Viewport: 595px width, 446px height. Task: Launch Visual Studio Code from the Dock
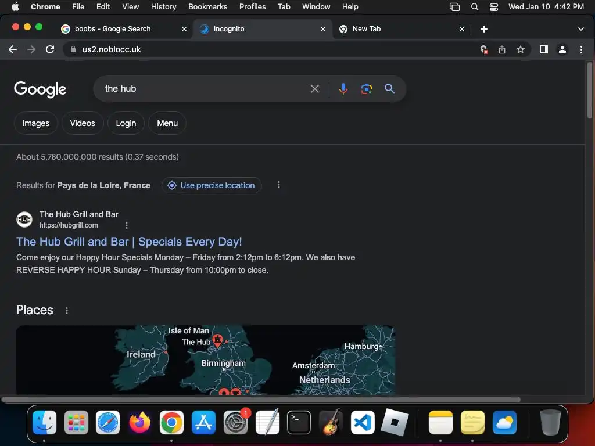coord(363,422)
